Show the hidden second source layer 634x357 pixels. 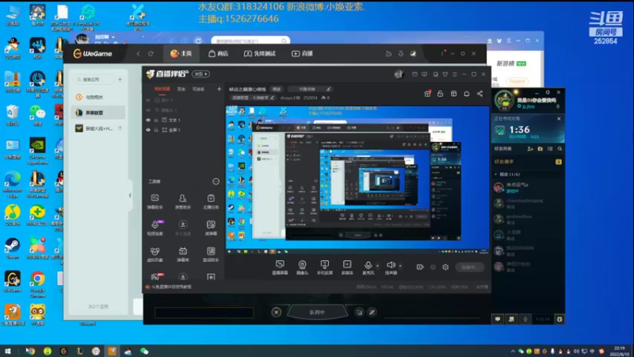pyautogui.click(x=148, y=110)
